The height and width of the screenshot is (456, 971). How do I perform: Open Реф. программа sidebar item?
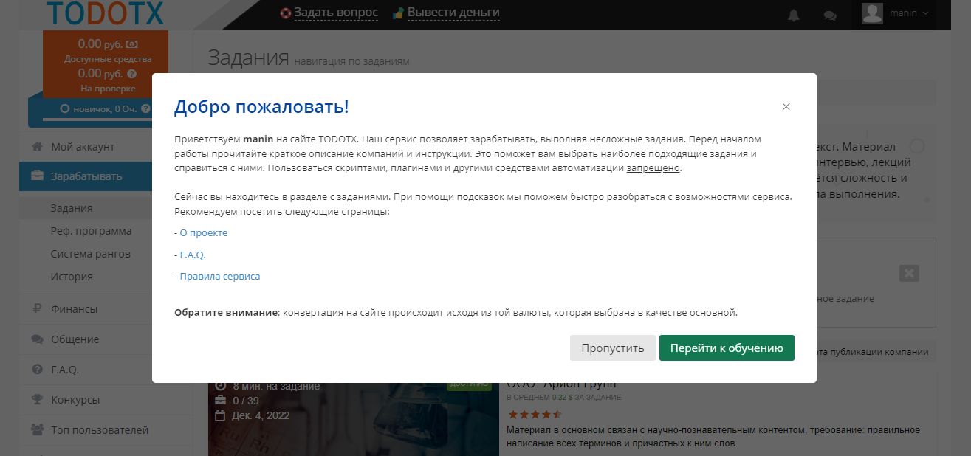point(92,231)
